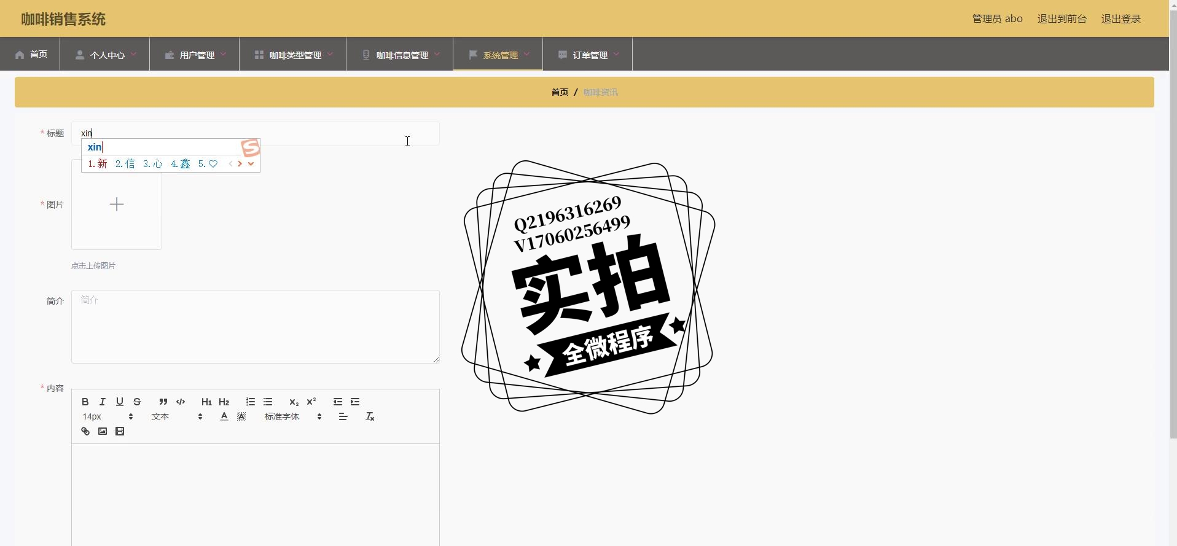This screenshot has height=546, width=1177.
Task: Expand the 订单管理 menu
Action: click(x=588, y=55)
